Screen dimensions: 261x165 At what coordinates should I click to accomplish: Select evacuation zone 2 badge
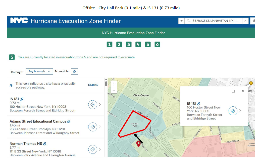tap(119, 44)
